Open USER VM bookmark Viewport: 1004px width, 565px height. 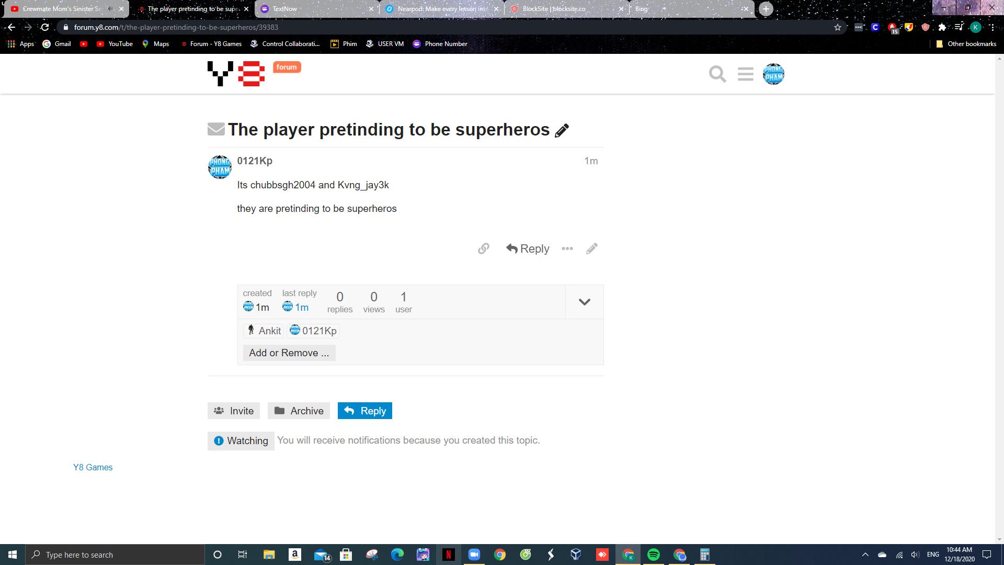click(384, 44)
